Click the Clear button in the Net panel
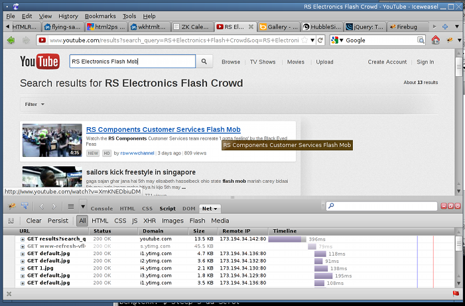The height and width of the screenshot is (306, 465). tap(34, 221)
